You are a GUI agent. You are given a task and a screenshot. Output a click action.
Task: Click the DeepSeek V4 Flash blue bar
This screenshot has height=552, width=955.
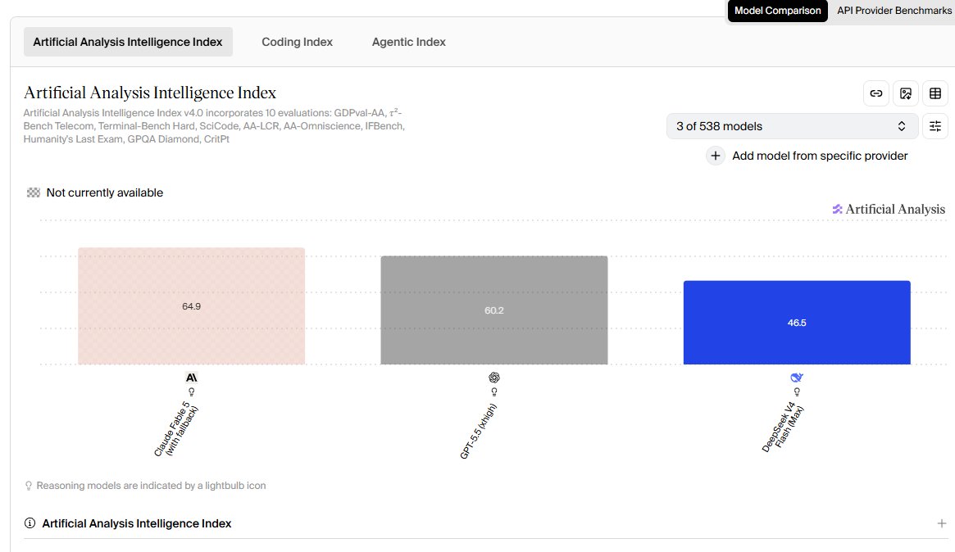[797, 323]
